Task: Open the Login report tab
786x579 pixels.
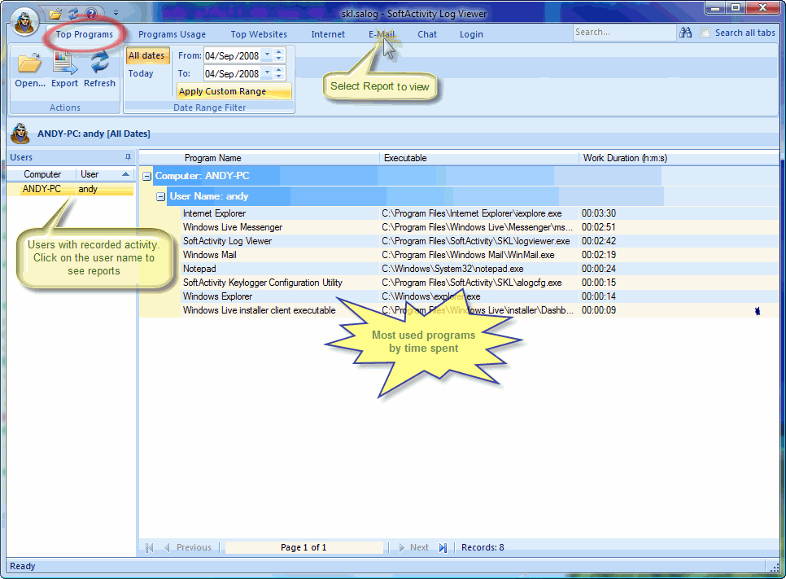Action: coord(471,34)
